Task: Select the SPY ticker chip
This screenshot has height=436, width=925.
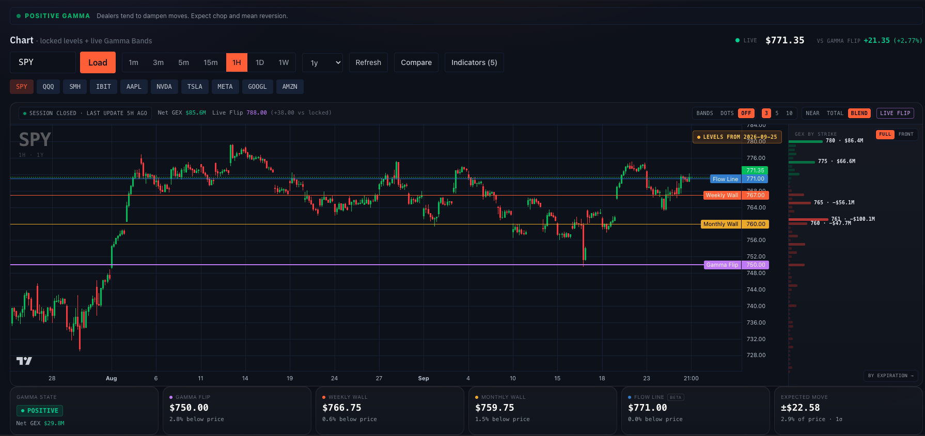Action: coord(22,87)
